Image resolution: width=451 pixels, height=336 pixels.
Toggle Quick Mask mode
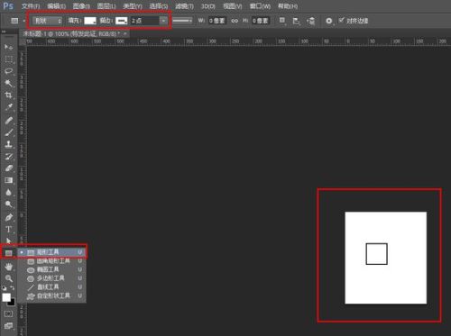tap(8, 313)
